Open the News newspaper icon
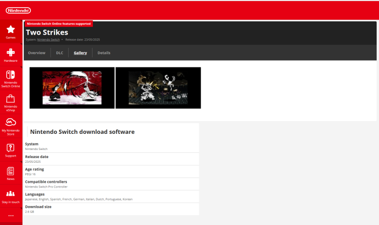 coord(10,171)
